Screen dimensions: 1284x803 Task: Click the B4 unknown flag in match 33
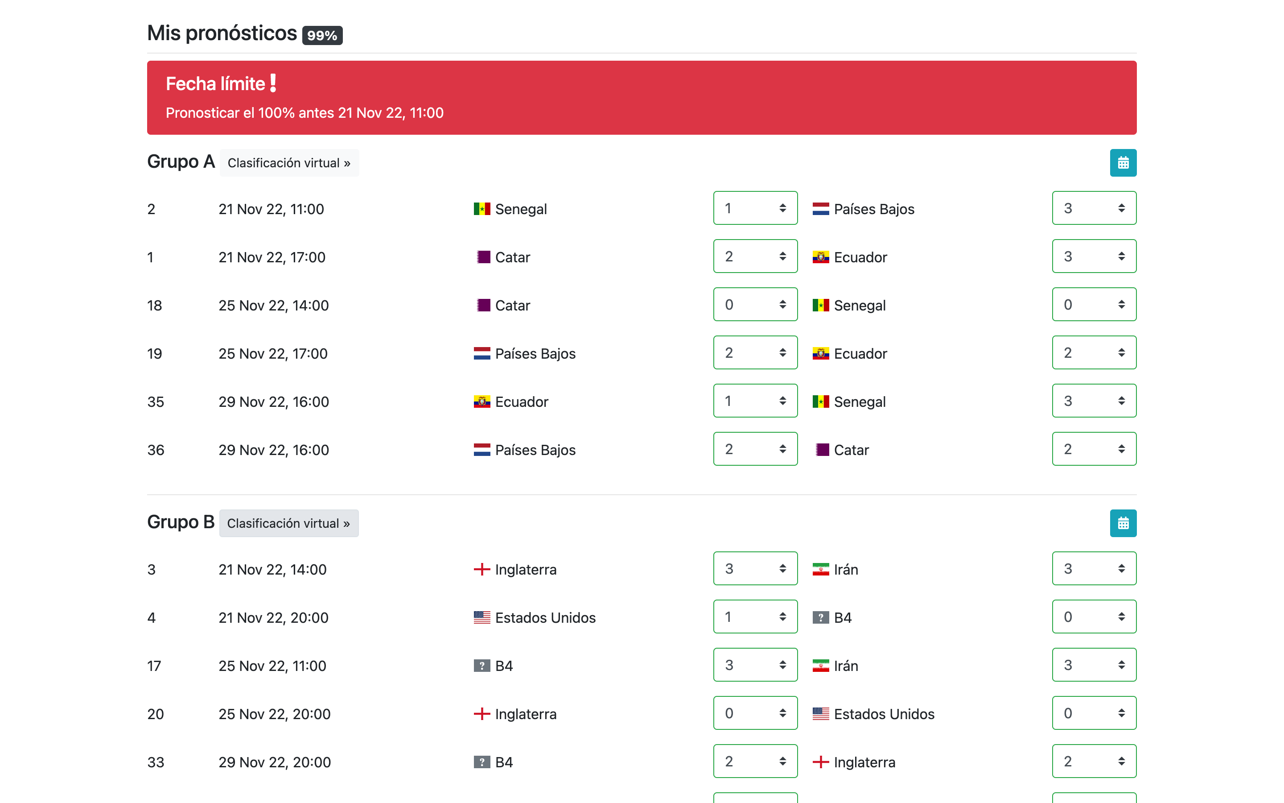coord(482,762)
